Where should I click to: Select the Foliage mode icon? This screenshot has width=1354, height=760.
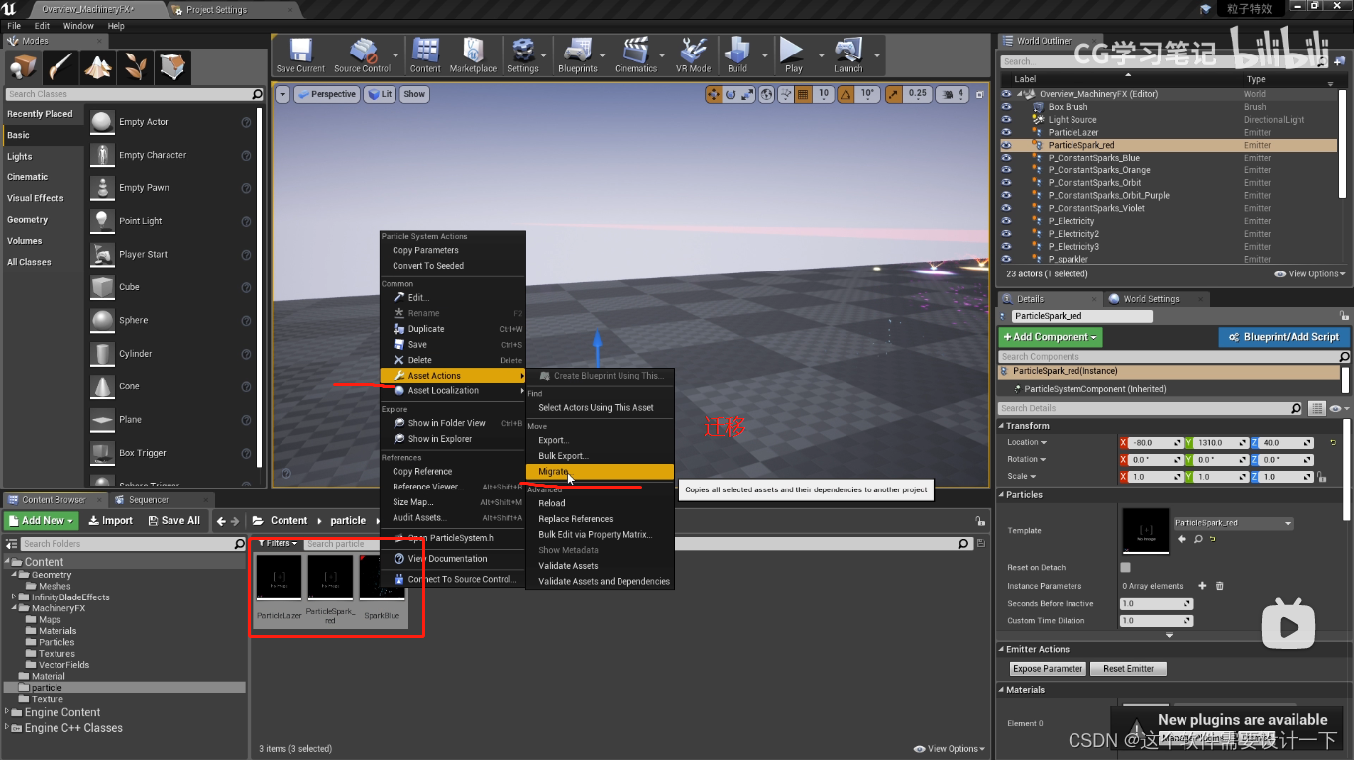pos(135,67)
